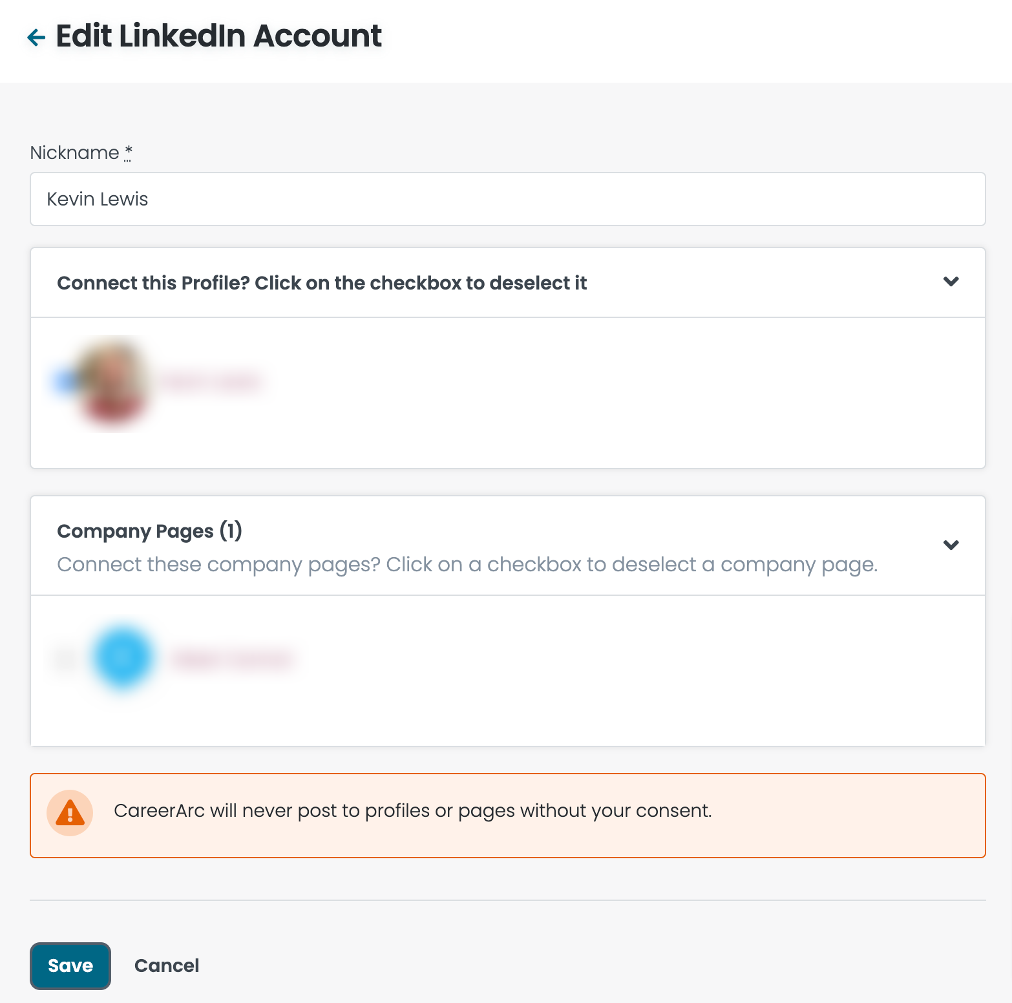
Task: Focus the Nickname field containing Kevin Lewis
Action: (507, 199)
